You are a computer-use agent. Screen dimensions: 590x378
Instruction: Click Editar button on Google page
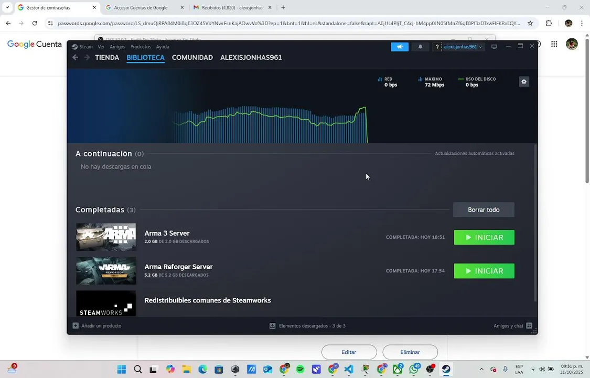point(349,352)
